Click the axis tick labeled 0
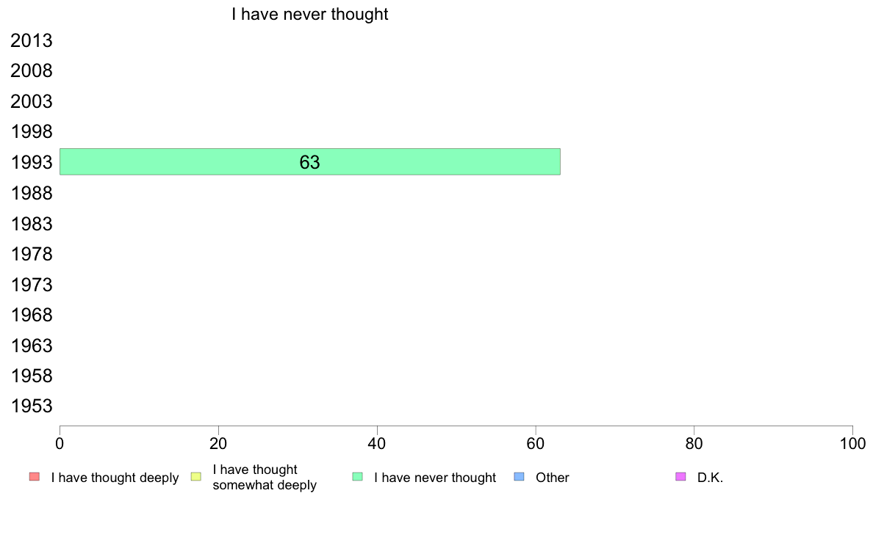The image size is (873, 540). point(60,443)
